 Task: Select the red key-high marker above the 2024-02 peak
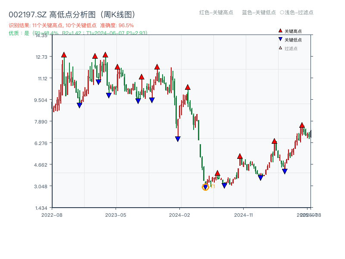point(187,86)
